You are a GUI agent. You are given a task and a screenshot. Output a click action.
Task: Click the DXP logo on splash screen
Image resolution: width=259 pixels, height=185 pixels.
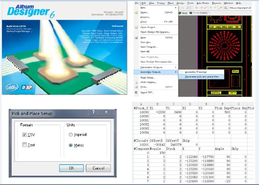click(27, 87)
